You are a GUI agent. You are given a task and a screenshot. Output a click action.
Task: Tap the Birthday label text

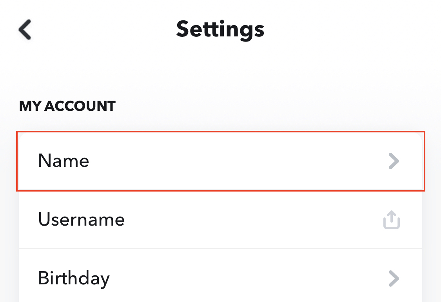[74, 278]
